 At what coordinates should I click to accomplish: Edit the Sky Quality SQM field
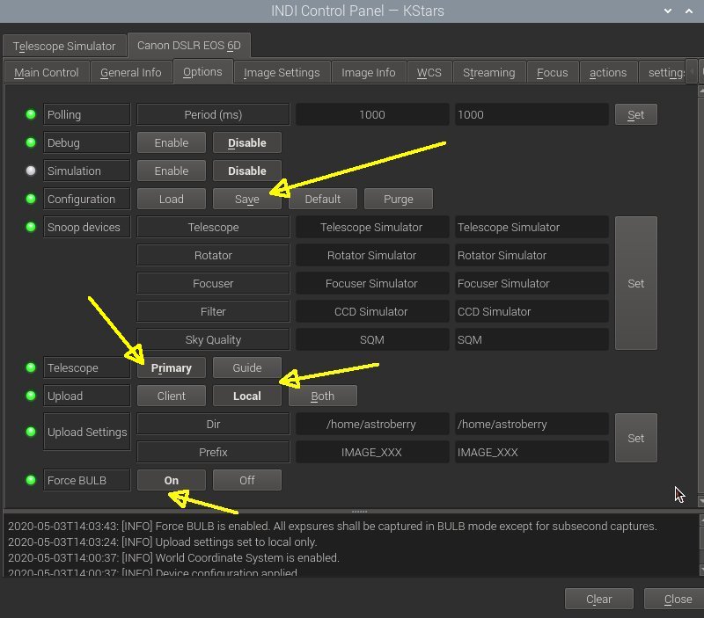coord(532,340)
